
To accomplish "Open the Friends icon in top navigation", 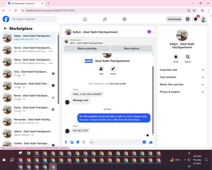I will pyautogui.click(x=105, y=19).
